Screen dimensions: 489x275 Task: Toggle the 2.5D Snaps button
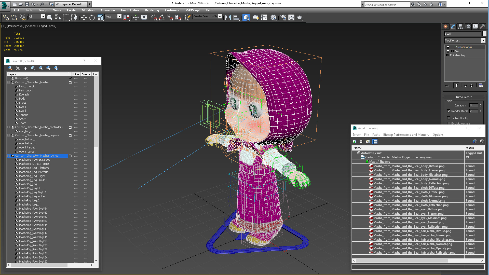(x=154, y=17)
